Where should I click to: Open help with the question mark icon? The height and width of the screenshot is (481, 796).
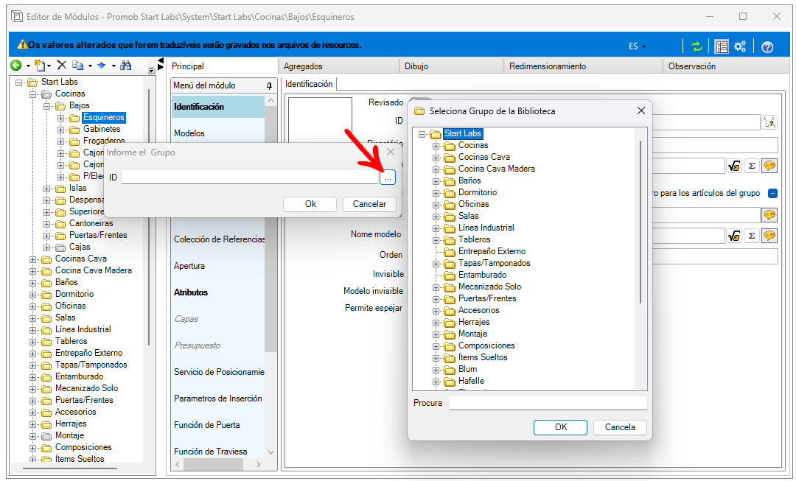767,47
